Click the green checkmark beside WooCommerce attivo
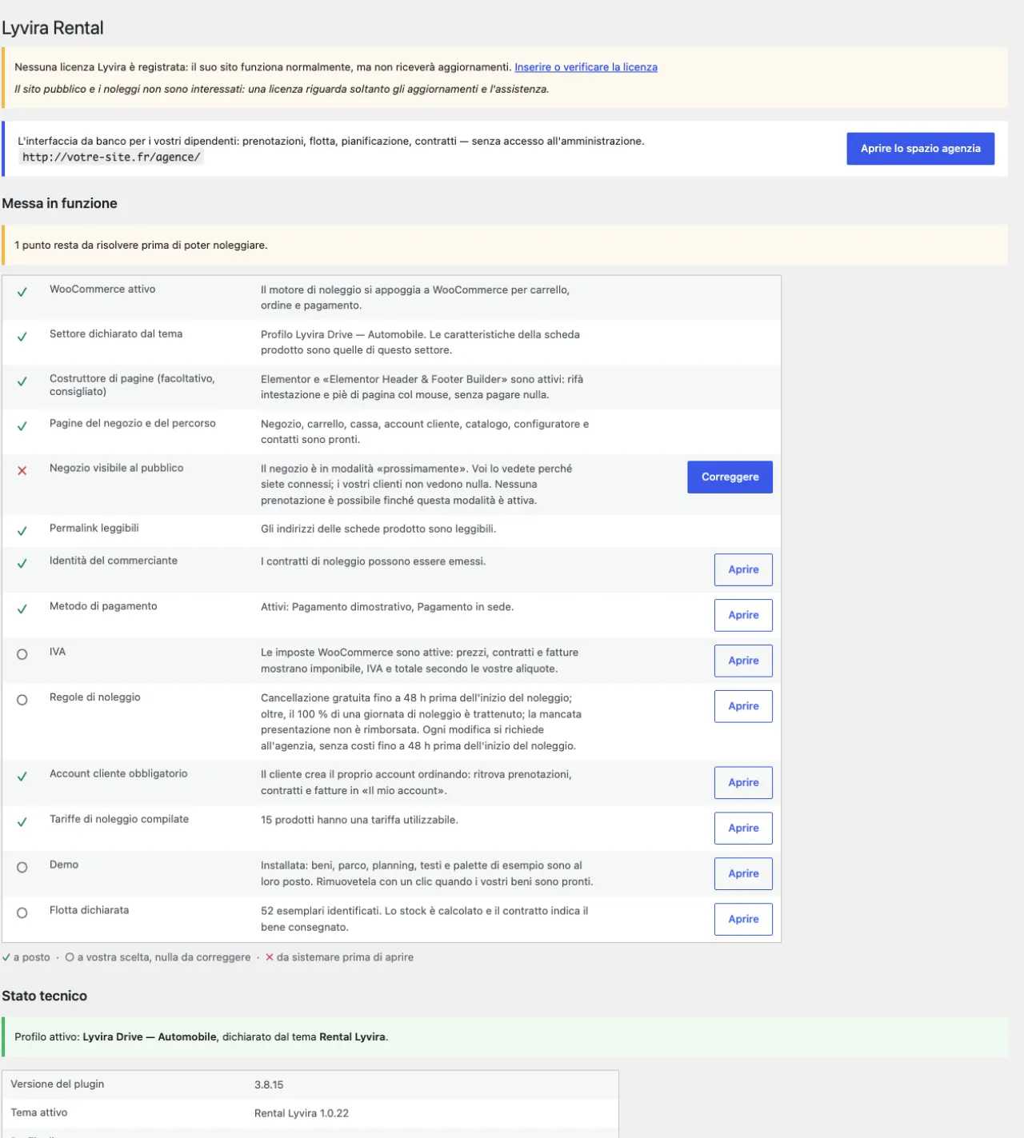1024x1138 pixels. 22,292
